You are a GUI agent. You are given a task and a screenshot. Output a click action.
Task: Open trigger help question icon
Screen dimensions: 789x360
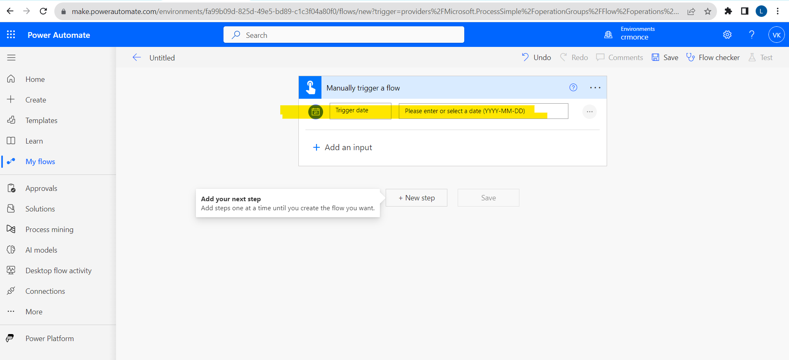click(573, 87)
